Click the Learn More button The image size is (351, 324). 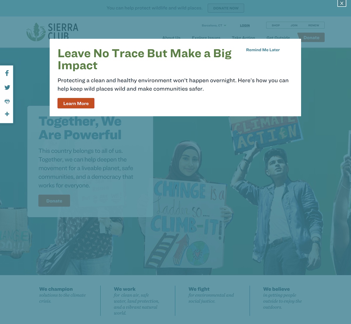[x=76, y=103]
